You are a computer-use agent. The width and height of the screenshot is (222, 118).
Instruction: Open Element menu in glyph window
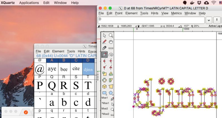(x=131, y=13)
